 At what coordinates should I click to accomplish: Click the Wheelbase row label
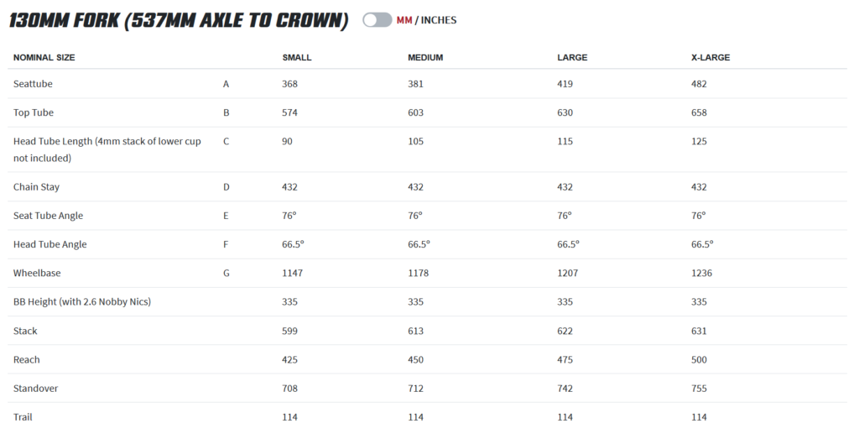click(37, 274)
